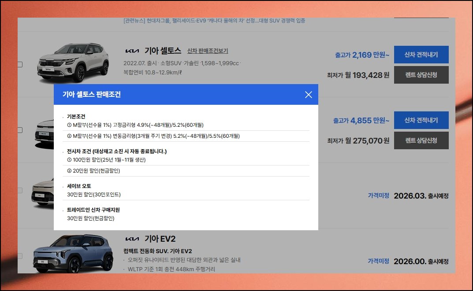Tick the checkbox in the 2026.03. 출시예정 row
473x291 pixels.
(20, 190)
